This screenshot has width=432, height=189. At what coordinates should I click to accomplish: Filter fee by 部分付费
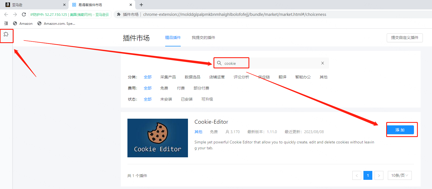(201, 88)
